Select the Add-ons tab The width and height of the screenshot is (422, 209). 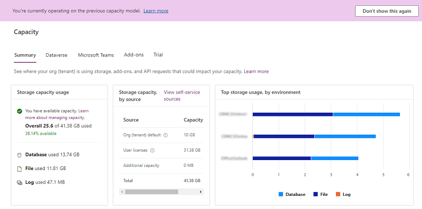click(x=134, y=55)
